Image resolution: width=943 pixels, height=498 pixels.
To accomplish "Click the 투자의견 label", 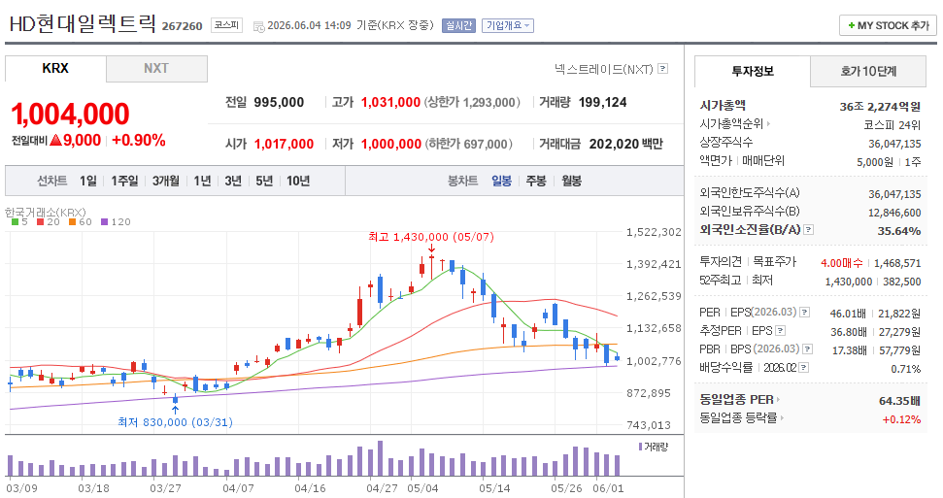I will 721,262.
